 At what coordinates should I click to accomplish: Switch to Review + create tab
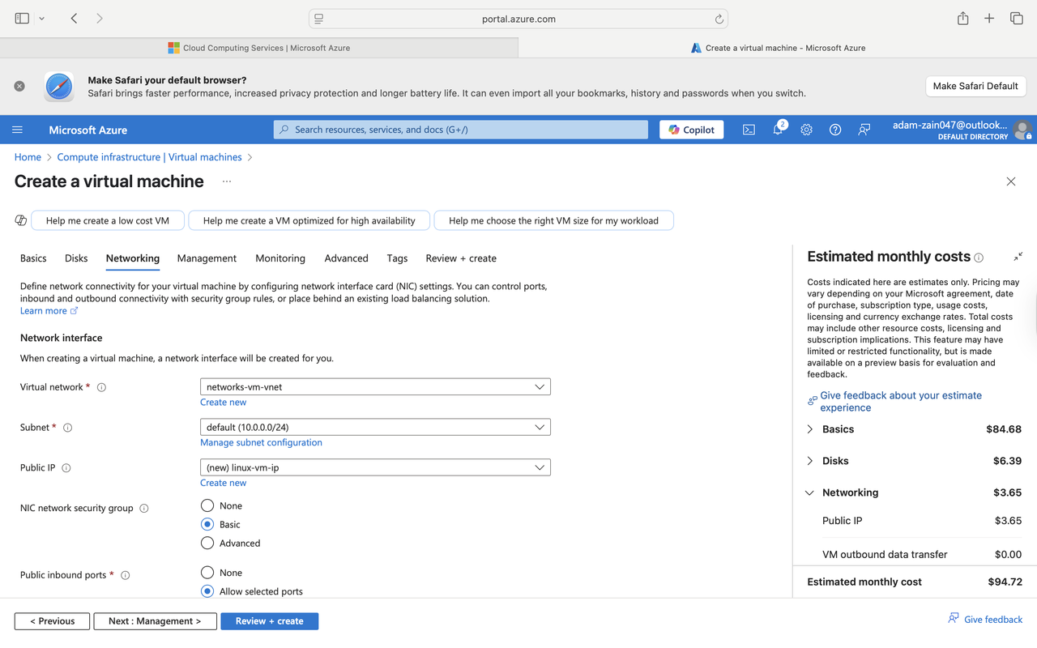click(461, 258)
